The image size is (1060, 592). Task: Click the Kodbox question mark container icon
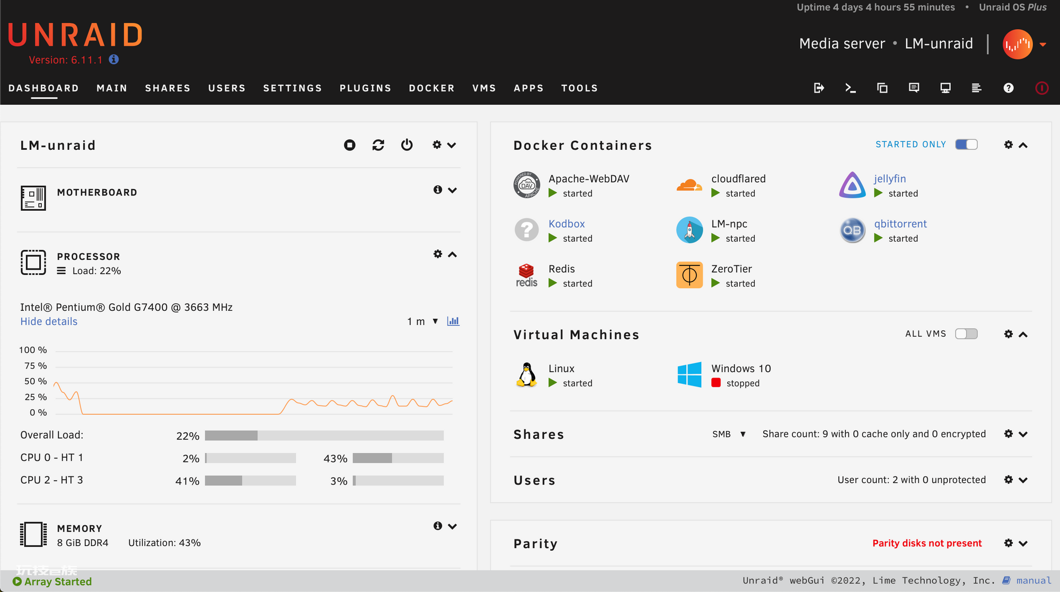coord(527,230)
